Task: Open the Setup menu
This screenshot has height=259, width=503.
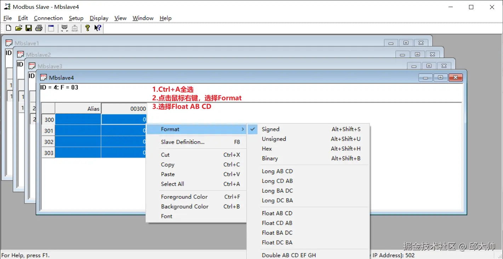Action: tap(76, 18)
